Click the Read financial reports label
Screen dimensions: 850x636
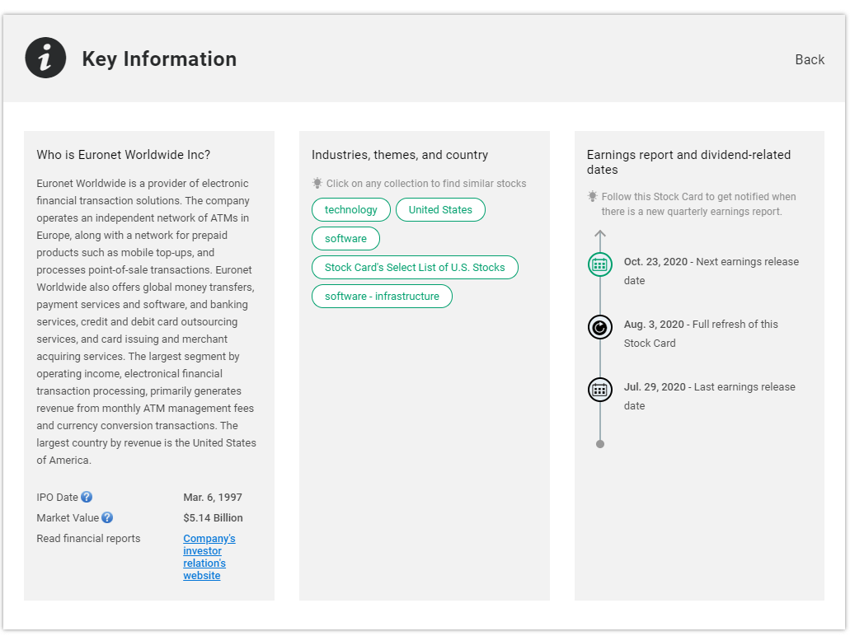[x=88, y=539]
